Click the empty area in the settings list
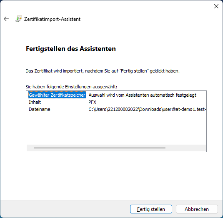 click(x=116, y=128)
